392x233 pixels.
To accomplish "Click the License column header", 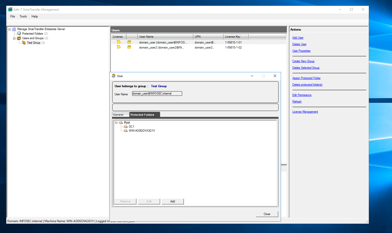I will click(x=119, y=37).
